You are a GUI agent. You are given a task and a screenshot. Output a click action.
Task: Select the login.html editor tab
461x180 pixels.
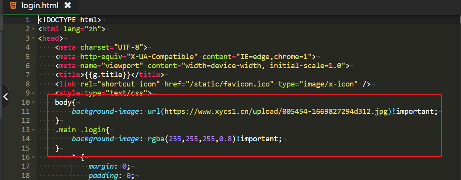[41, 7]
